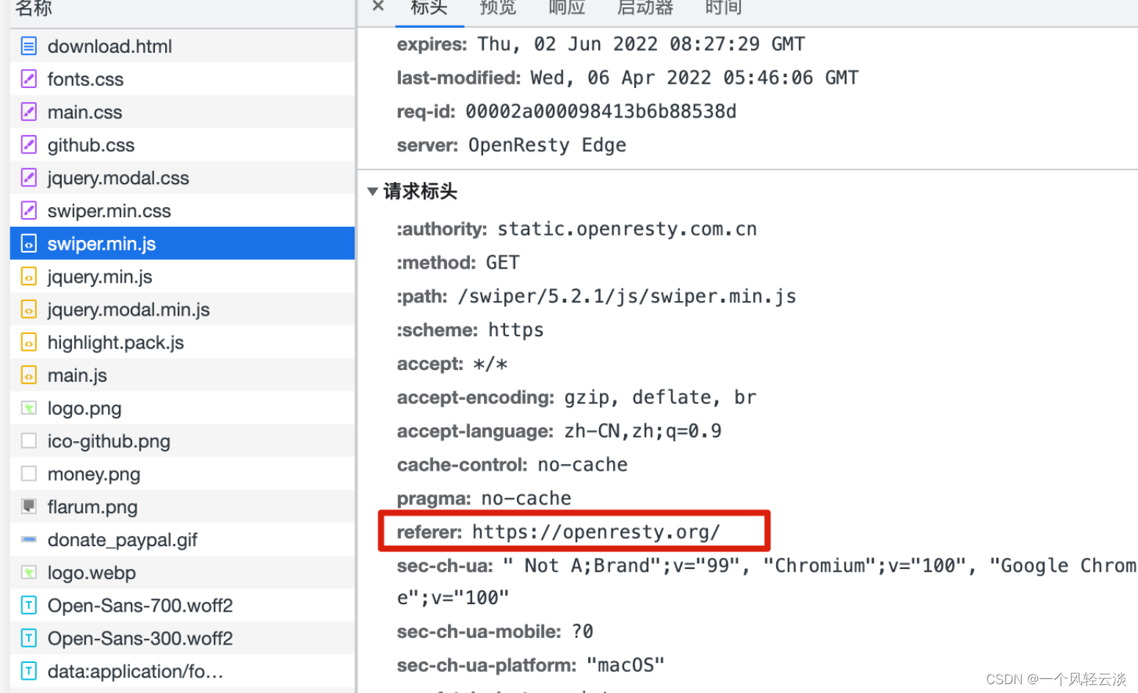Close the request details pane
The height and width of the screenshot is (693, 1138).
(377, 7)
